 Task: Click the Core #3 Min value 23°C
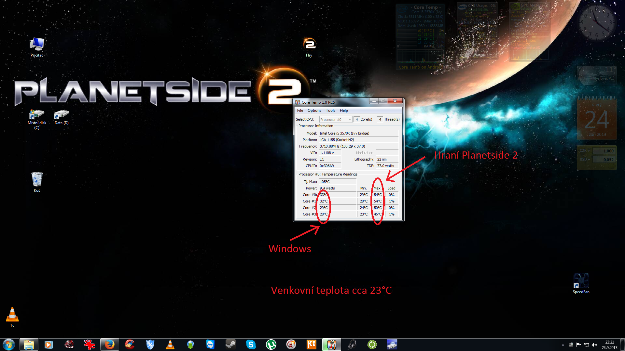coord(364,214)
